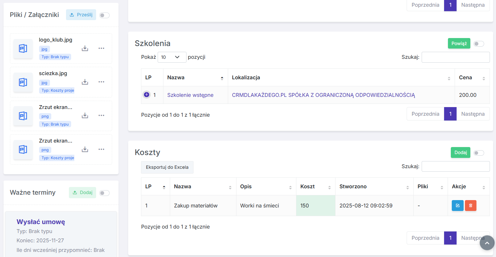496x257 pixels.
Task: Click Dodaj button in Ważne terminy
Action: tap(83, 192)
